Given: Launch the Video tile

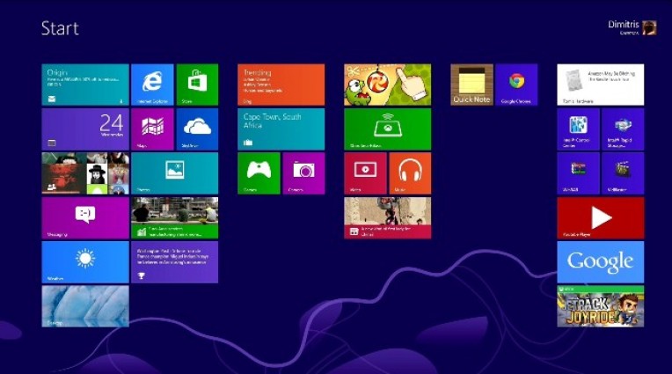Looking at the screenshot, I should point(365,172).
